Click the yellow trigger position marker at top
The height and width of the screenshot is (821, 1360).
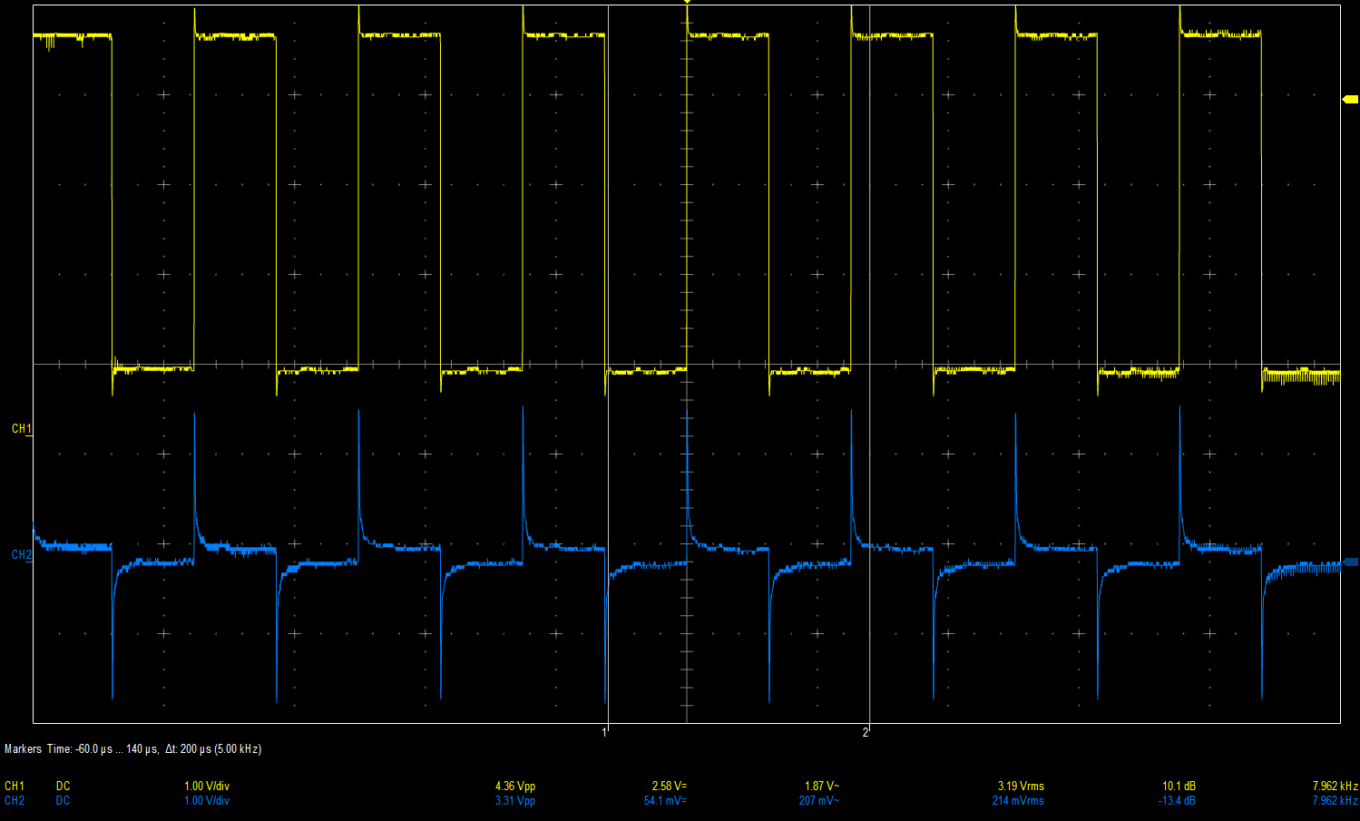[687, 3]
